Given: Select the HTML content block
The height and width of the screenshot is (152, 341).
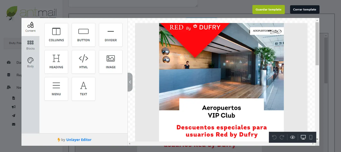Looking at the screenshot, I should pyautogui.click(x=83, y=62).
